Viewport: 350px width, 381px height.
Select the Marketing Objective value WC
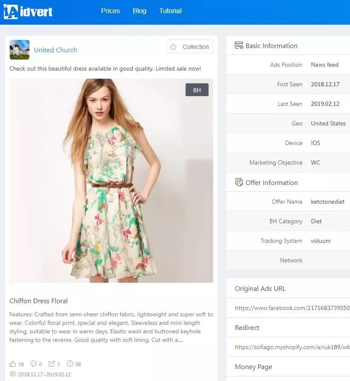click(x=316, y=162)
